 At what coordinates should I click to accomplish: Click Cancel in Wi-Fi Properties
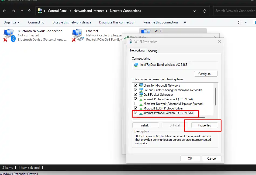click(212, 159)
